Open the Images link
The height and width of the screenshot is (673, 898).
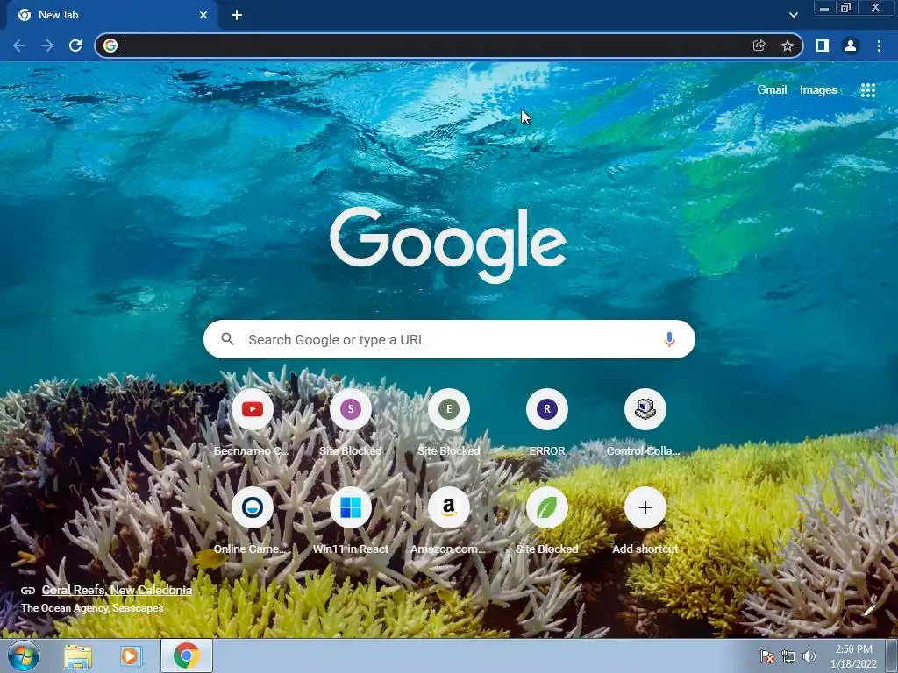click(818, 90)
